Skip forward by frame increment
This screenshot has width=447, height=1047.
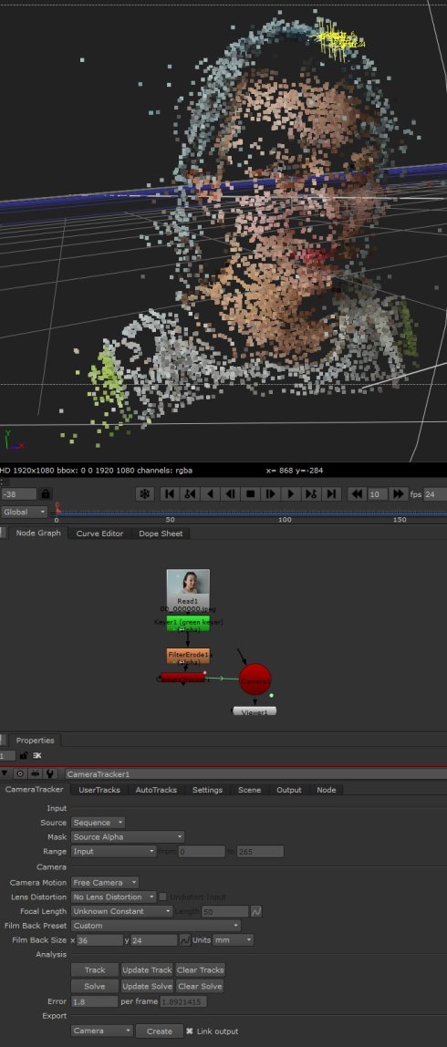click(x=399, y=494)
